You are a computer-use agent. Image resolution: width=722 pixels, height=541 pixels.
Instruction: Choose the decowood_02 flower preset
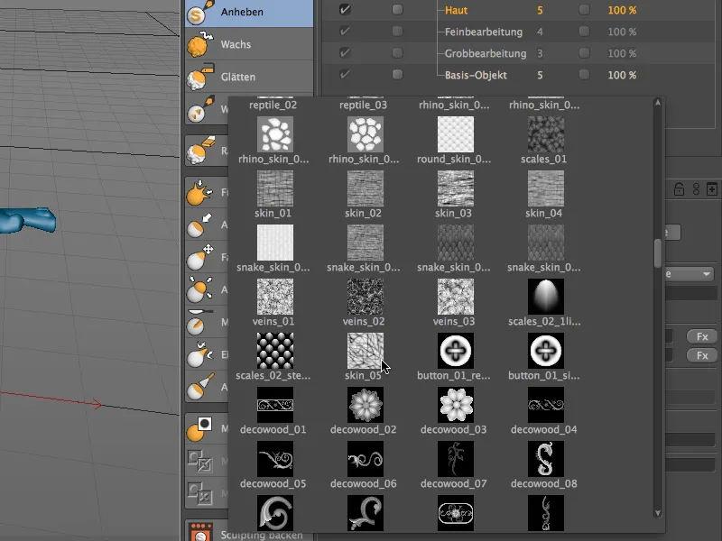(366, 404)
